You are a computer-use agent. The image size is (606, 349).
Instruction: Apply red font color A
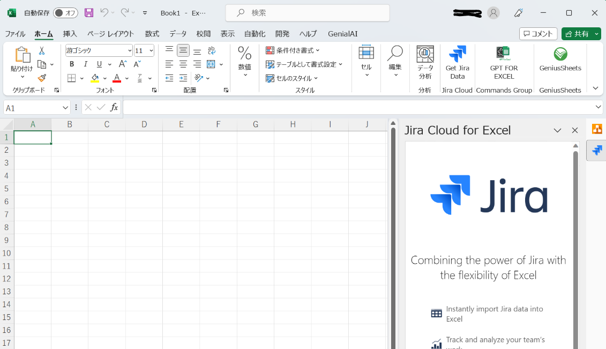pyautogui.click(x=117, y=78)
